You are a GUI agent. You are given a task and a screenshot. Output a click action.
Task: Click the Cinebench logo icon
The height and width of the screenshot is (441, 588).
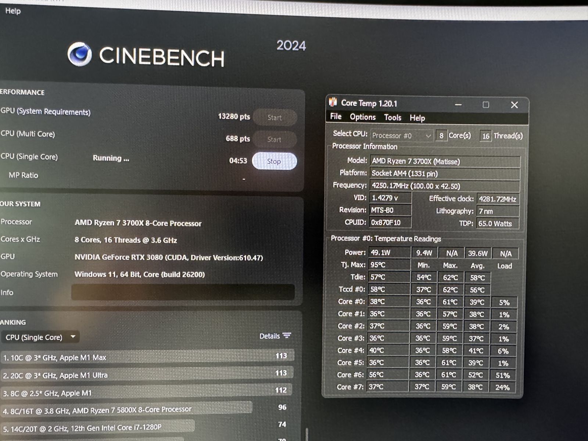79,54
